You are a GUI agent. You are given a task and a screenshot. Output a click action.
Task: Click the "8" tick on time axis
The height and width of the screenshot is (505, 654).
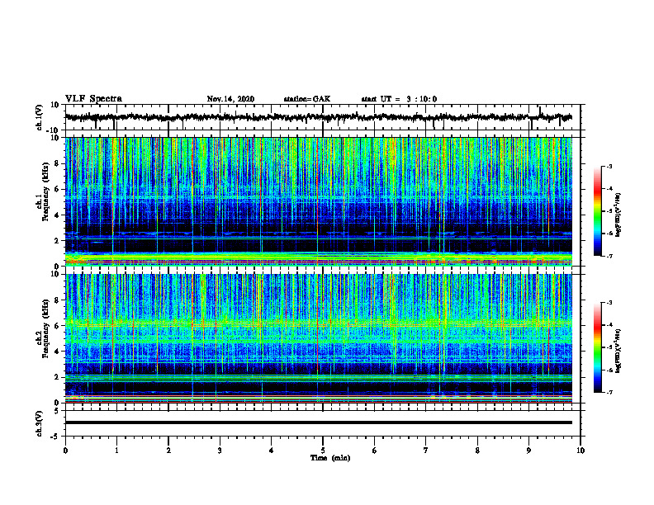click(477, 451)
